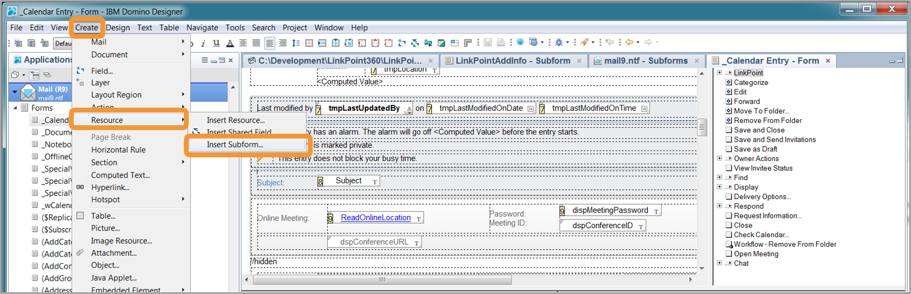Select Workflow - Remove From Folder action
This screenshot has width=911, height=294.
(x=785, y=244)
